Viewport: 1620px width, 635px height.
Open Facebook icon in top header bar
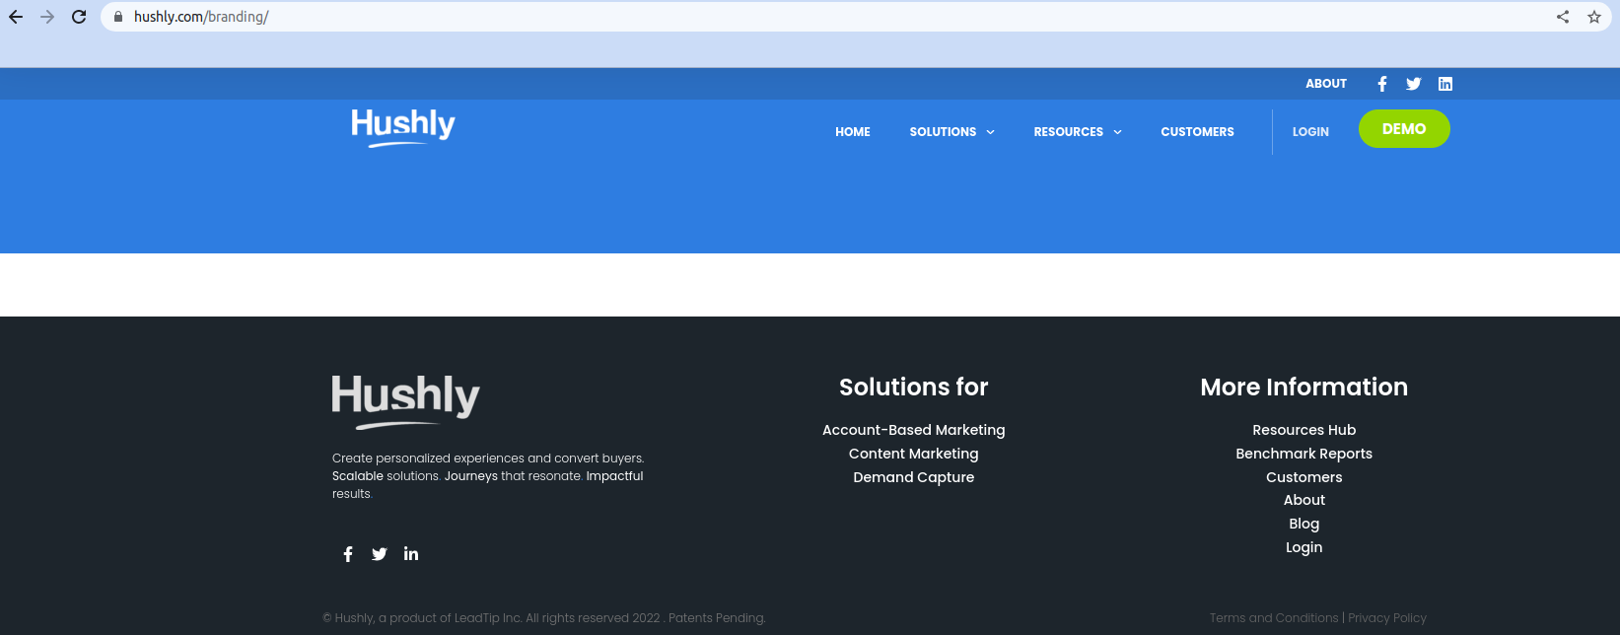coord(1382,84)
